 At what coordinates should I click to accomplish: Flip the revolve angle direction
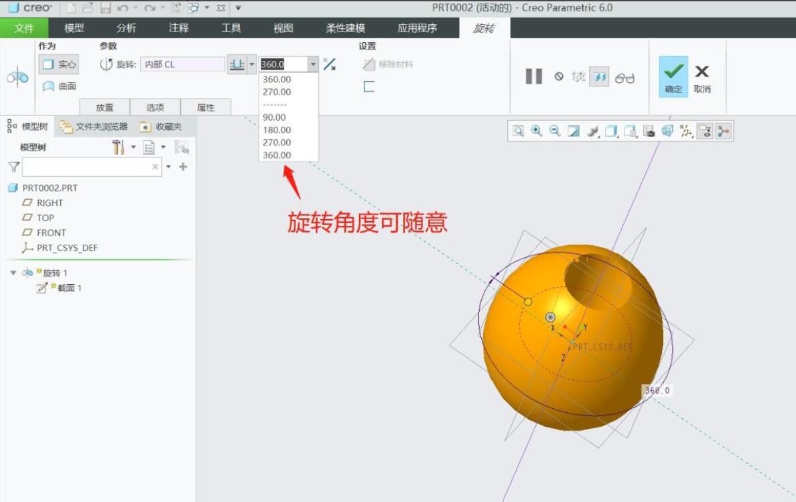click(330, 64)
